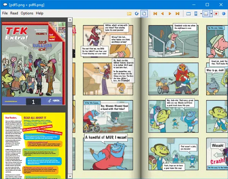The width and height of the screenshot is (228, 179).
Task: Click the blue globe toolbar icon
Action: coord(224,14)
